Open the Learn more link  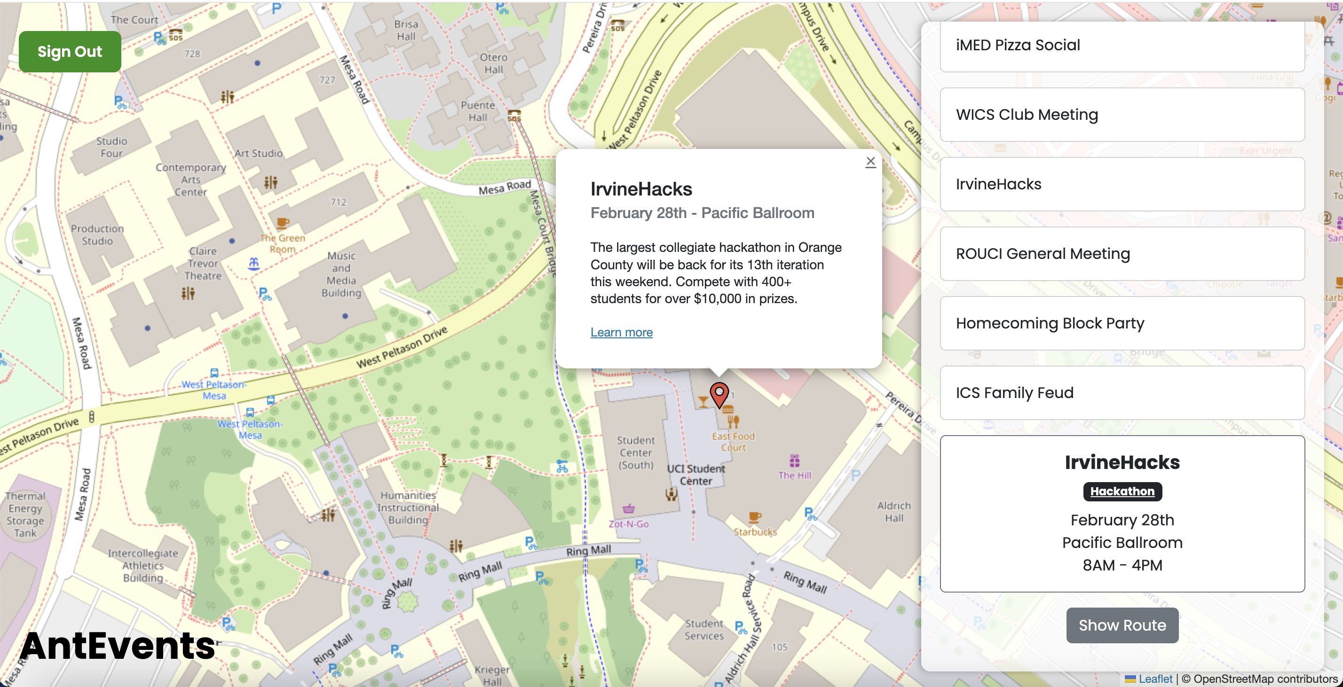[x=621, y=332]
